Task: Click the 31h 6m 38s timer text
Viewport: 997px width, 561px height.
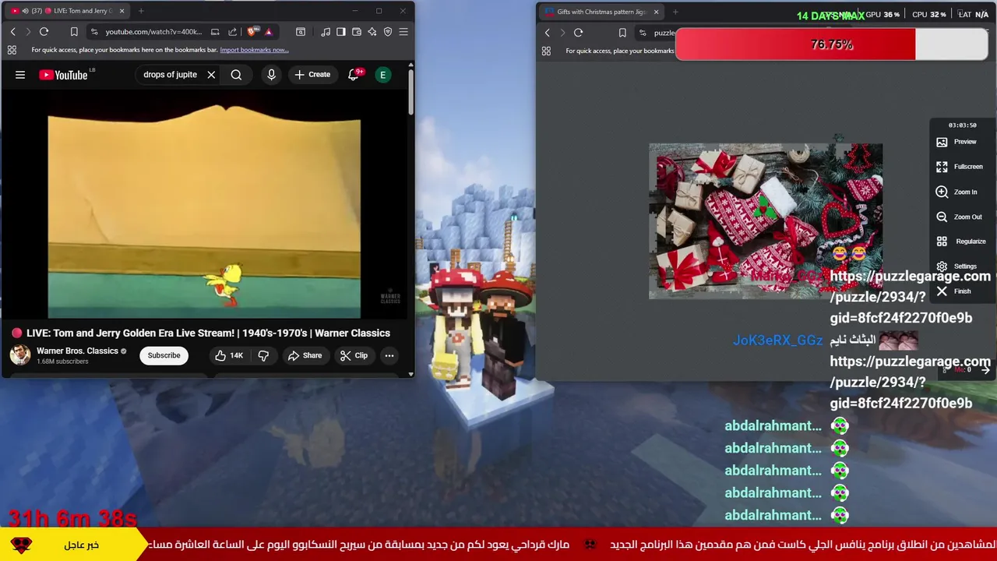Action: point(72,518)
